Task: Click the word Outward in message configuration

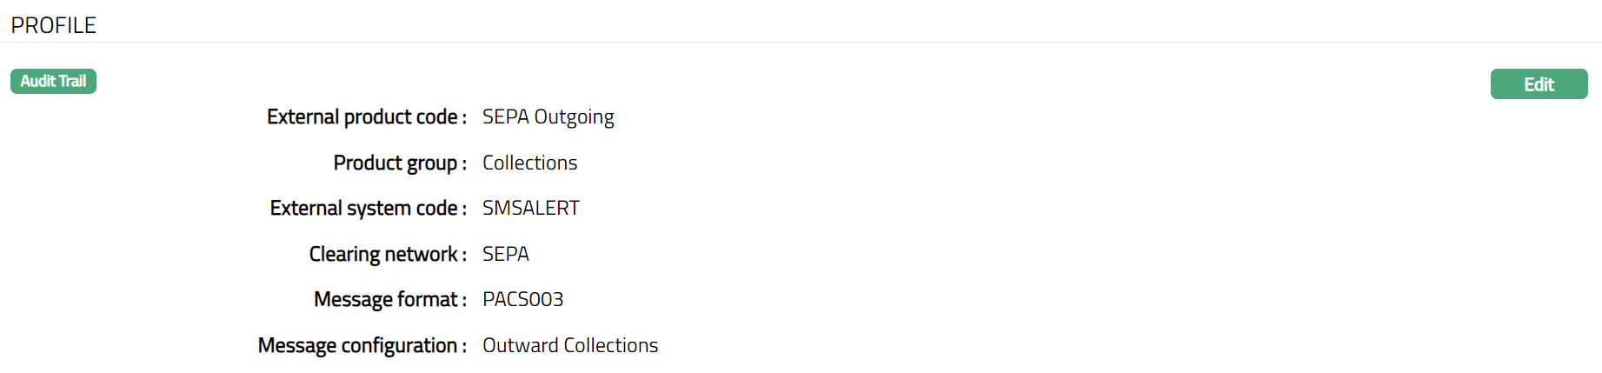Action: coord(520,345)
